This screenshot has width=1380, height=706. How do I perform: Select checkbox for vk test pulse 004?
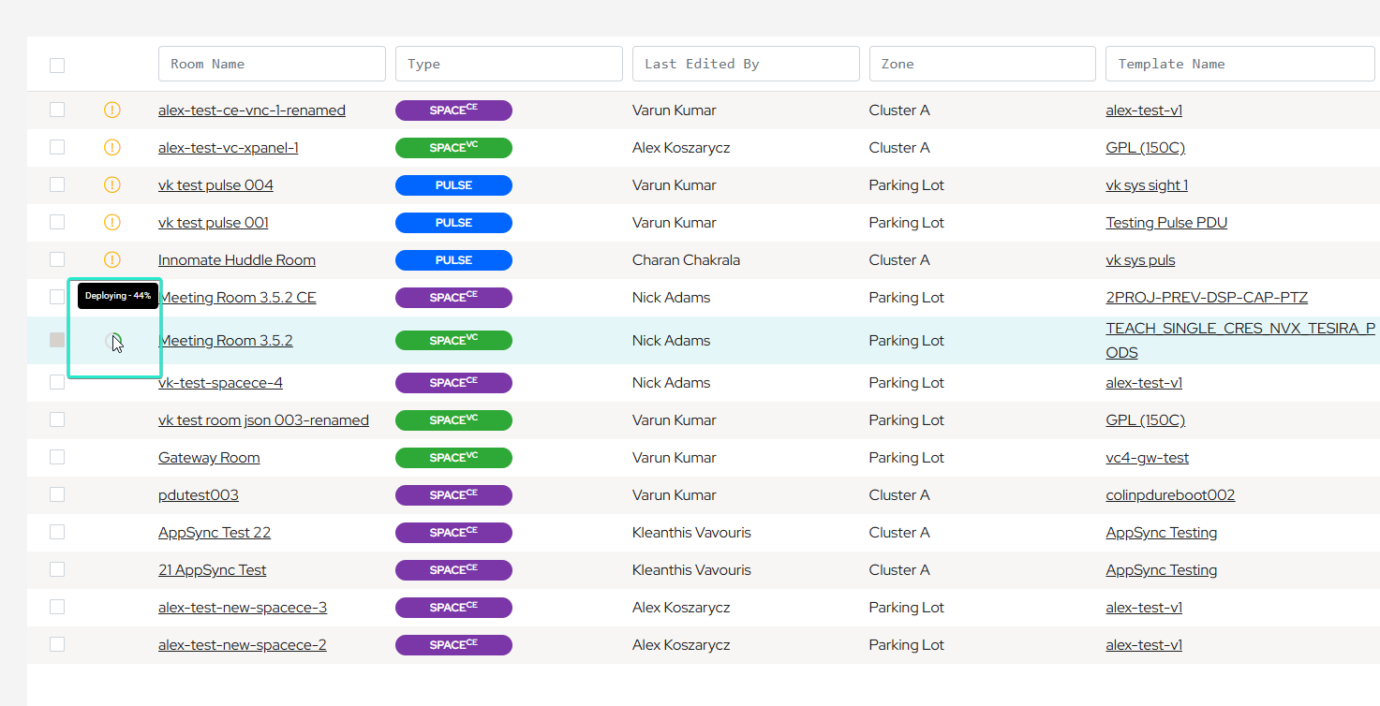click(57, 184)
